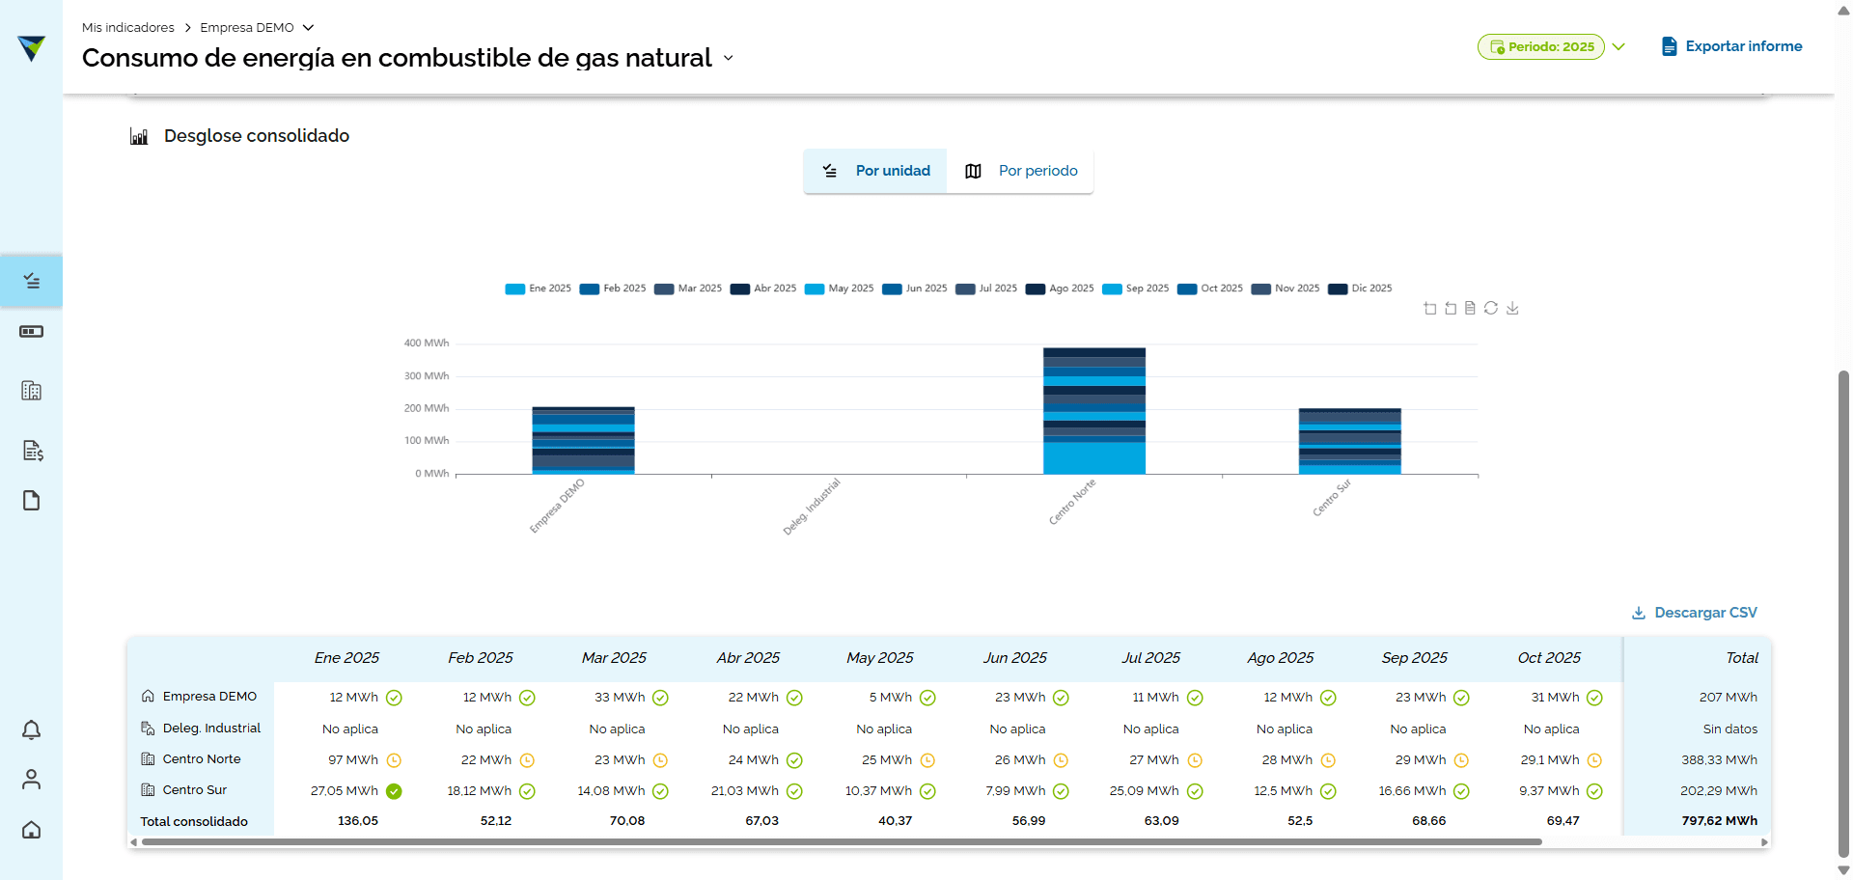Switch to the Por periodo tab
Image resolution: width=1853 pixels, height=880 pixels.
click(x=1020, y=171)
